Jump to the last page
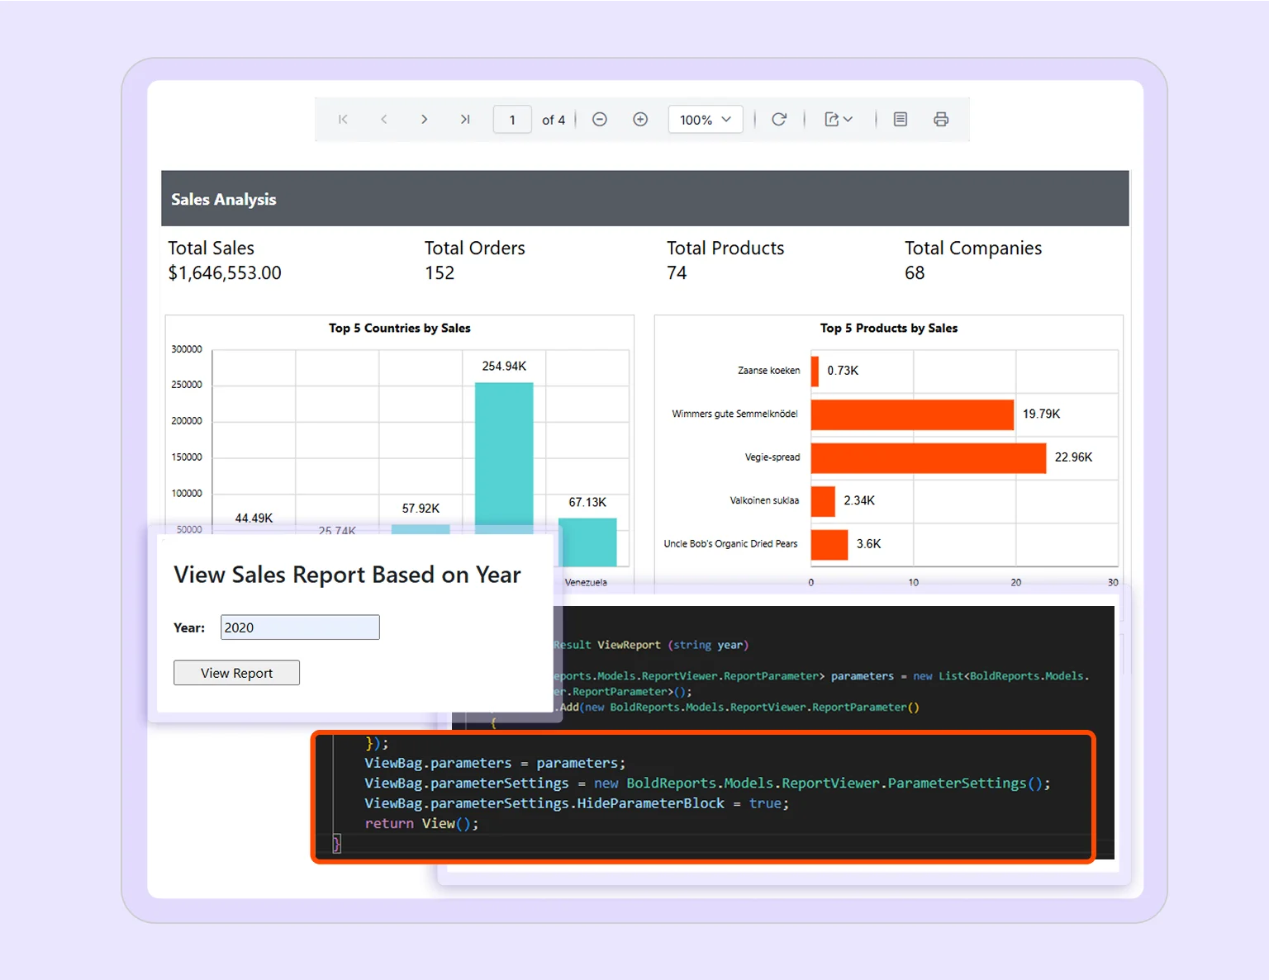This screenshot has width=1269, height=980. tap(465, 119)
